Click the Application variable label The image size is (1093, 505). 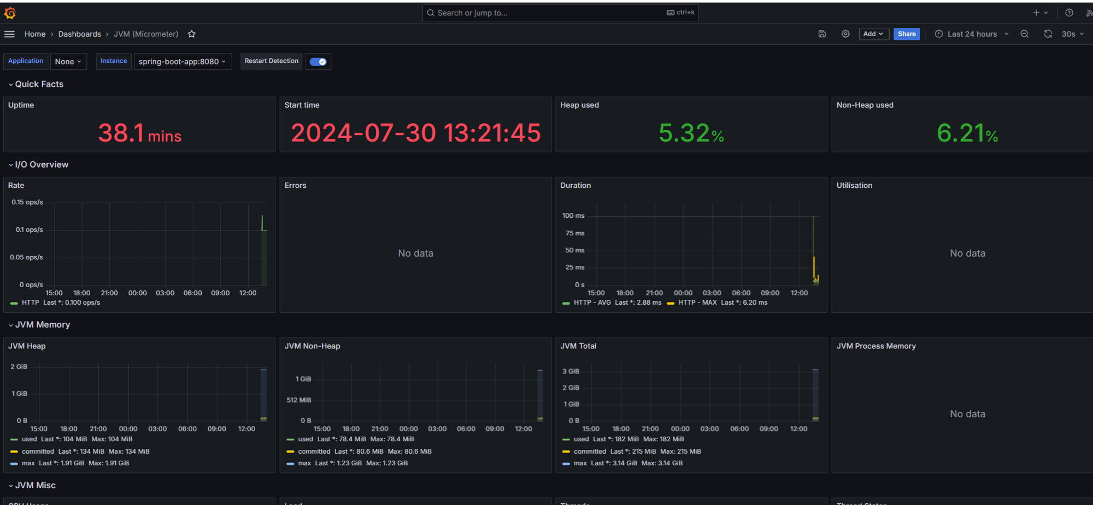click(26, 61)
